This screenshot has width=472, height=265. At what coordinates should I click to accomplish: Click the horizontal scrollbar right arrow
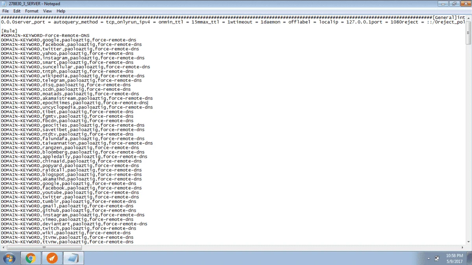[462, 248]
